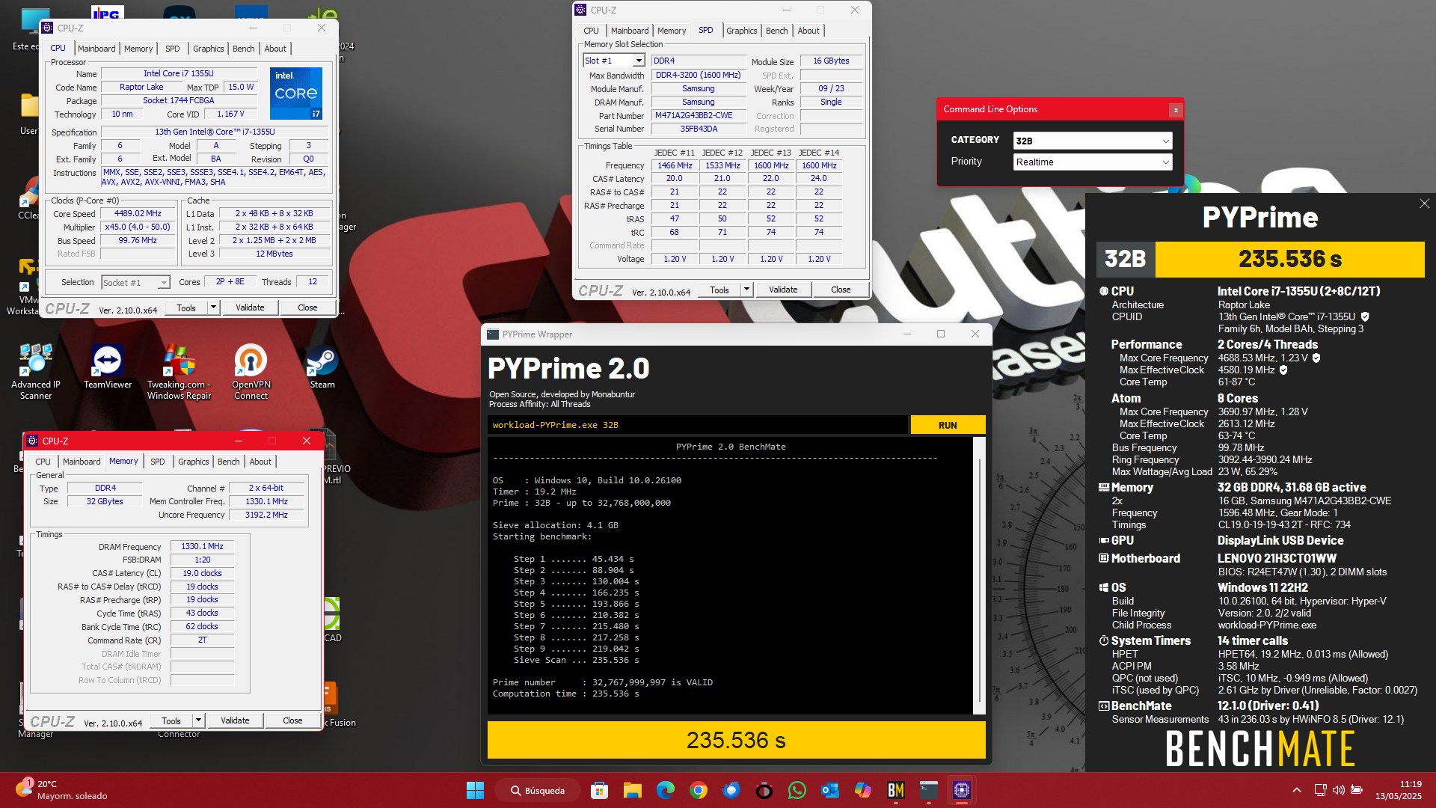Image resolution: width=1436 pixels, height=808 pixels.
Task: Open the weather widget on taskbar
Action: point(62,790)
